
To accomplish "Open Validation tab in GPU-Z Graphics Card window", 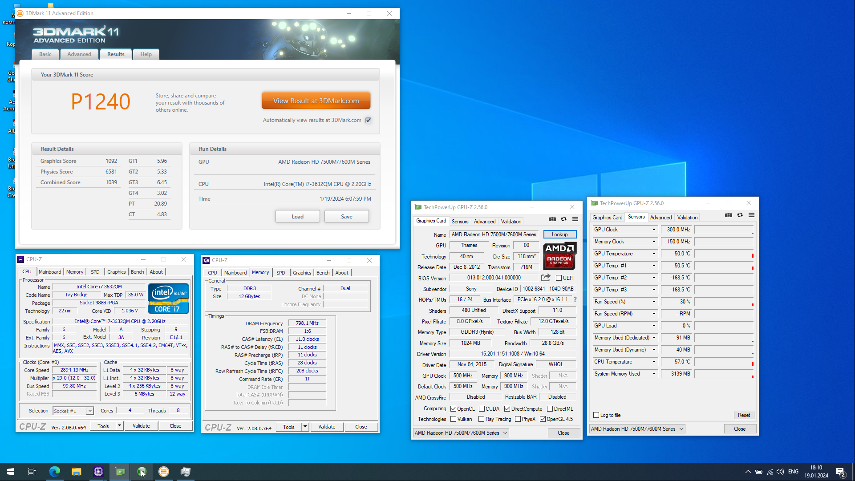I will 511,222.
